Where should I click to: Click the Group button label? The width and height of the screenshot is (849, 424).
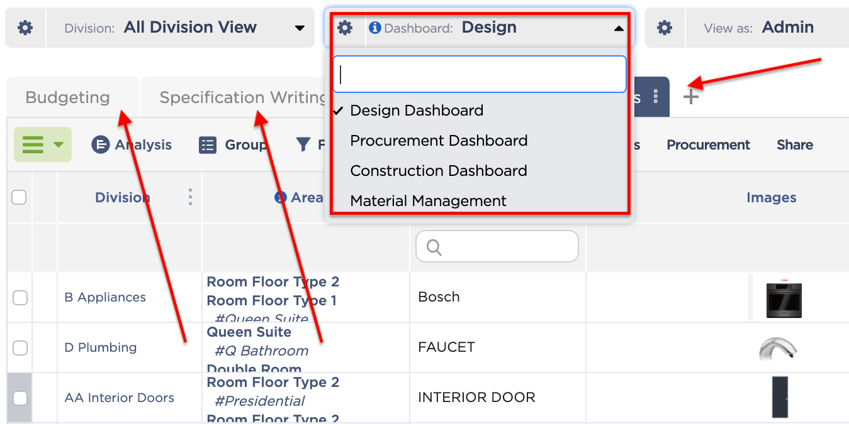coord(246,145)
